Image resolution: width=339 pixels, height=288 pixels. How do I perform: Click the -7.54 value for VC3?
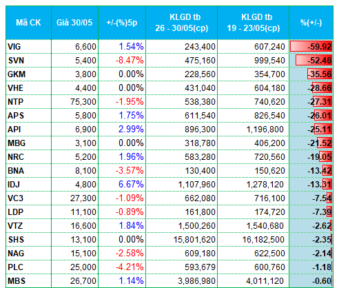coord(322,198)
